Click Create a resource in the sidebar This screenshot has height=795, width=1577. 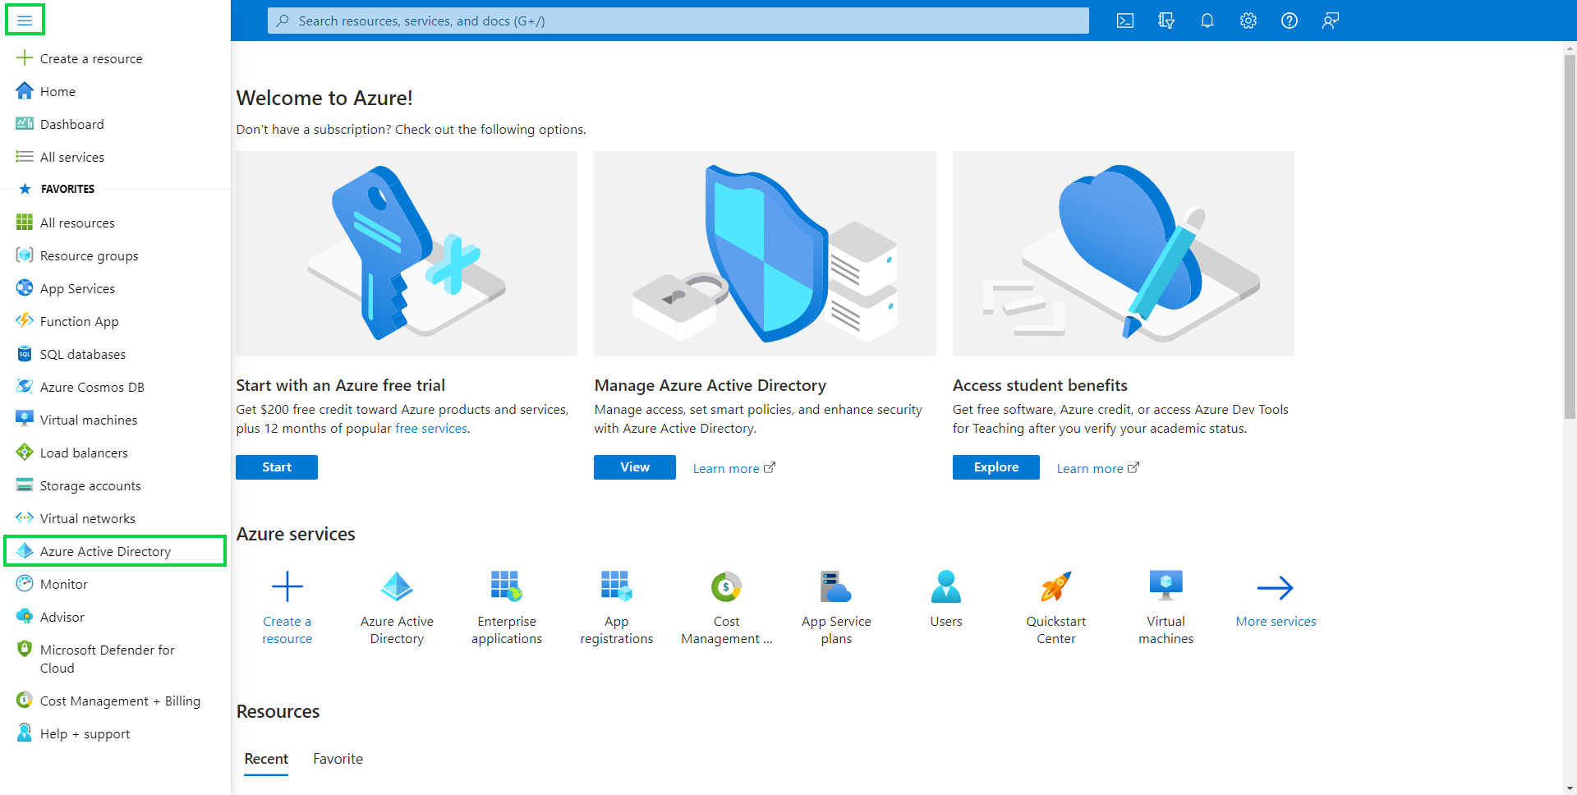(x=115, y=58)
